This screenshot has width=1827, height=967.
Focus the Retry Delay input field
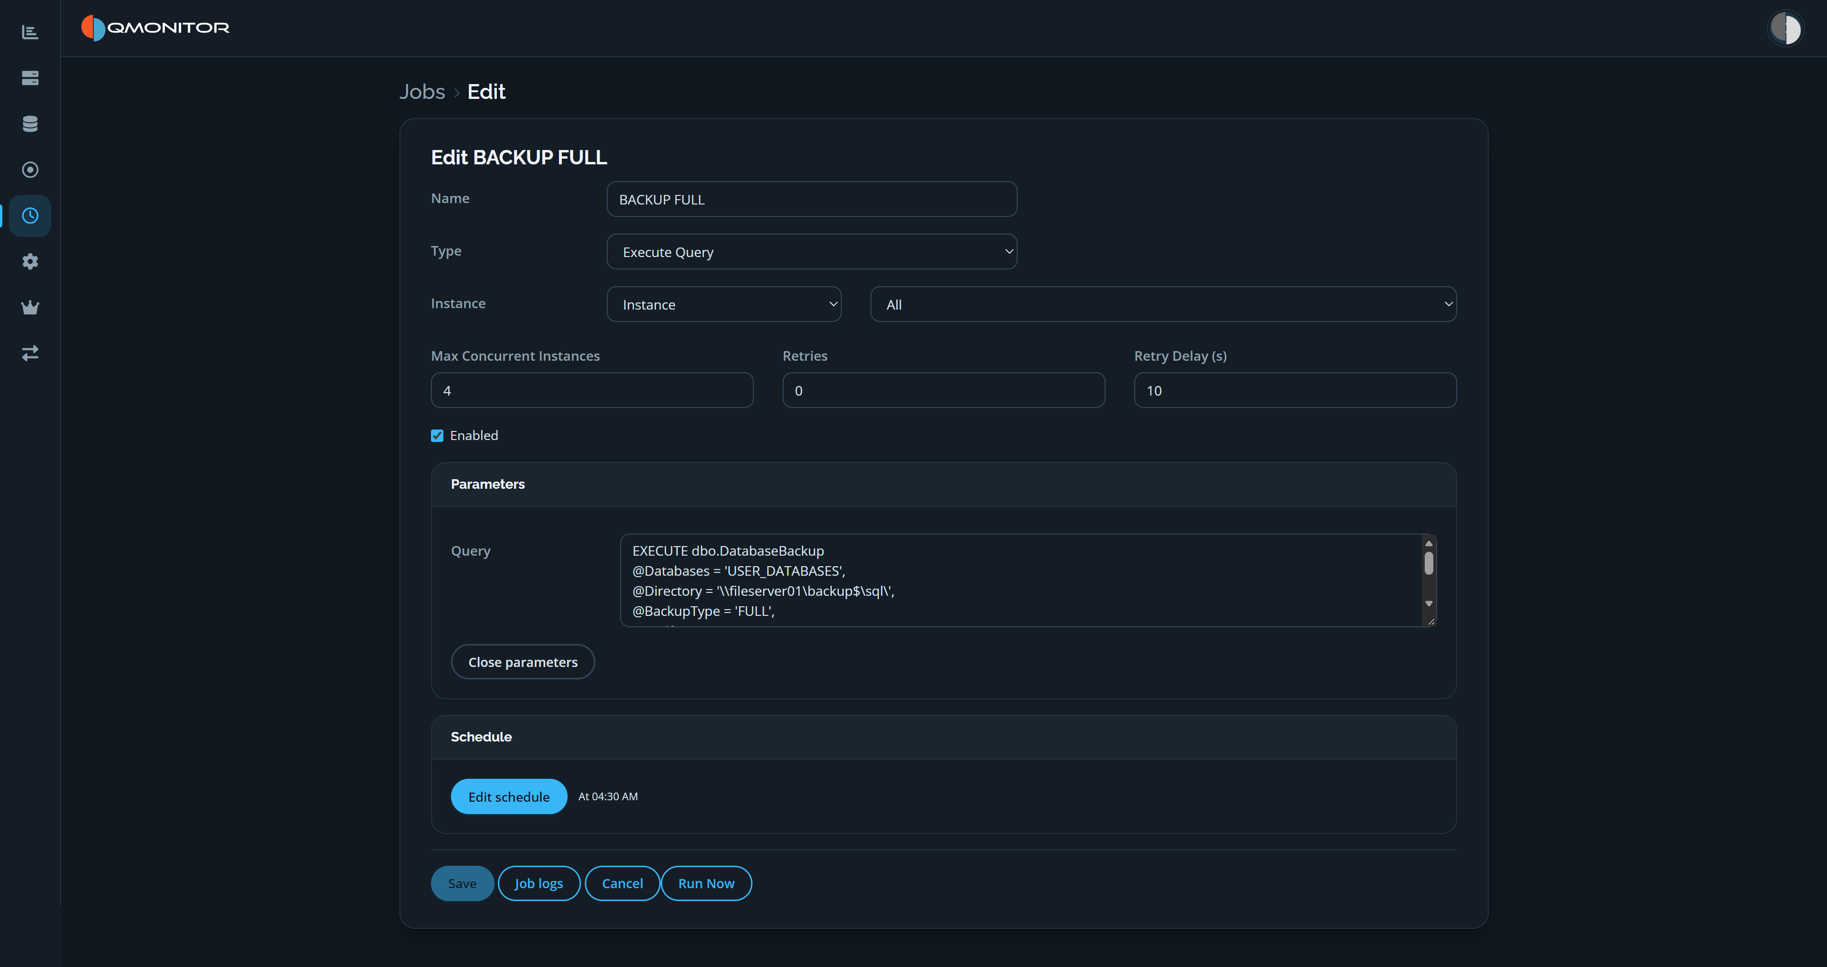[1295, 390]
